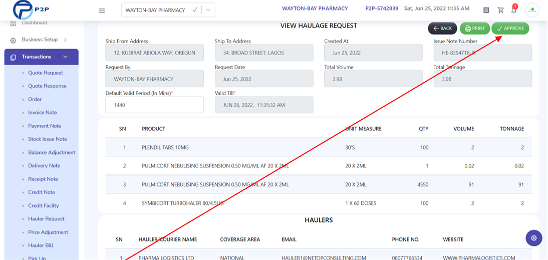Viewport: 548px width, 260px height.
Task: Click the HAULER/COURIER NAME column header
Action: (x=168, y=239)
